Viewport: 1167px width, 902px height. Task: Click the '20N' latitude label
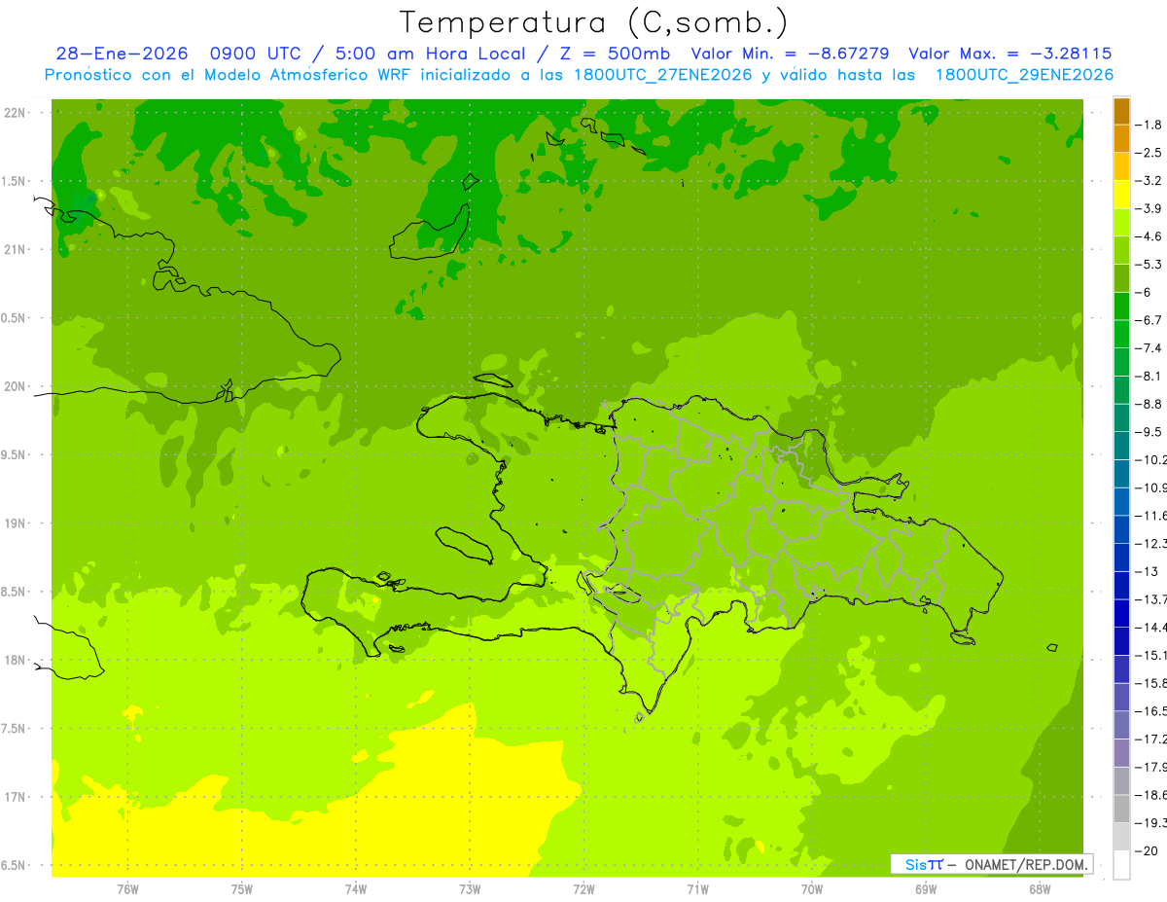15,386
